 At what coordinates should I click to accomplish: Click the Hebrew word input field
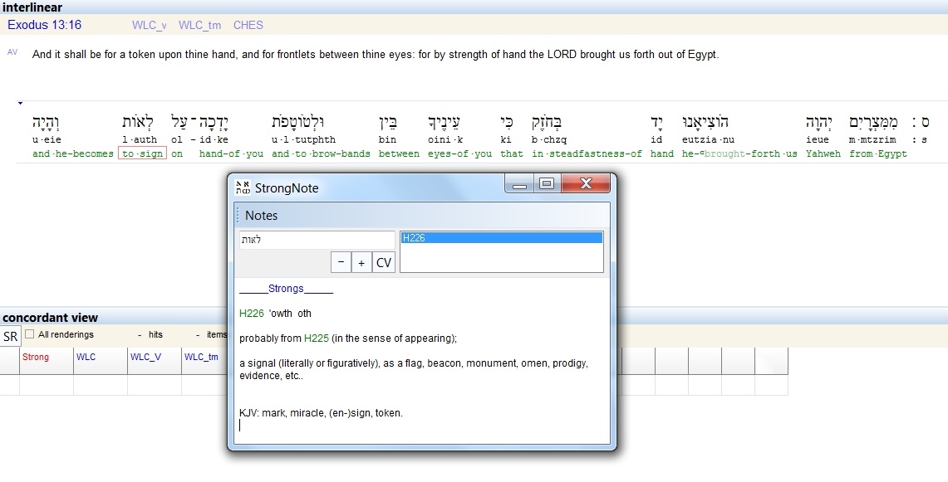[316, 240]
